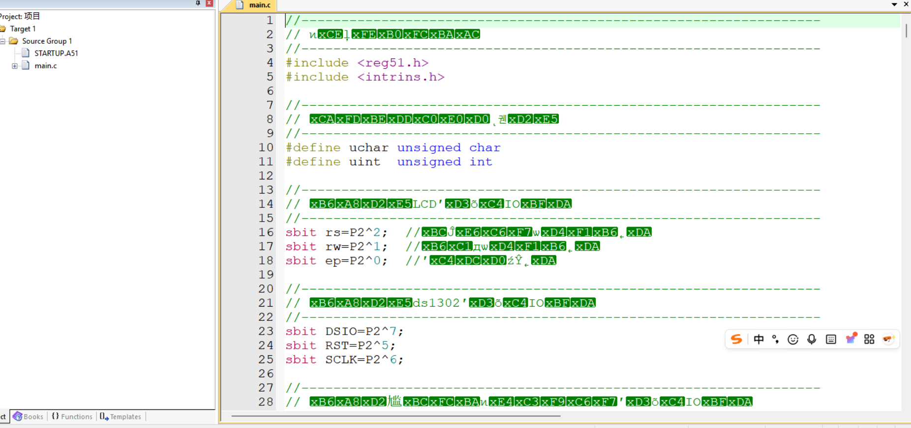Switch to the Templates tab
This screenshot has width=911, height=428.
(121, 416)
